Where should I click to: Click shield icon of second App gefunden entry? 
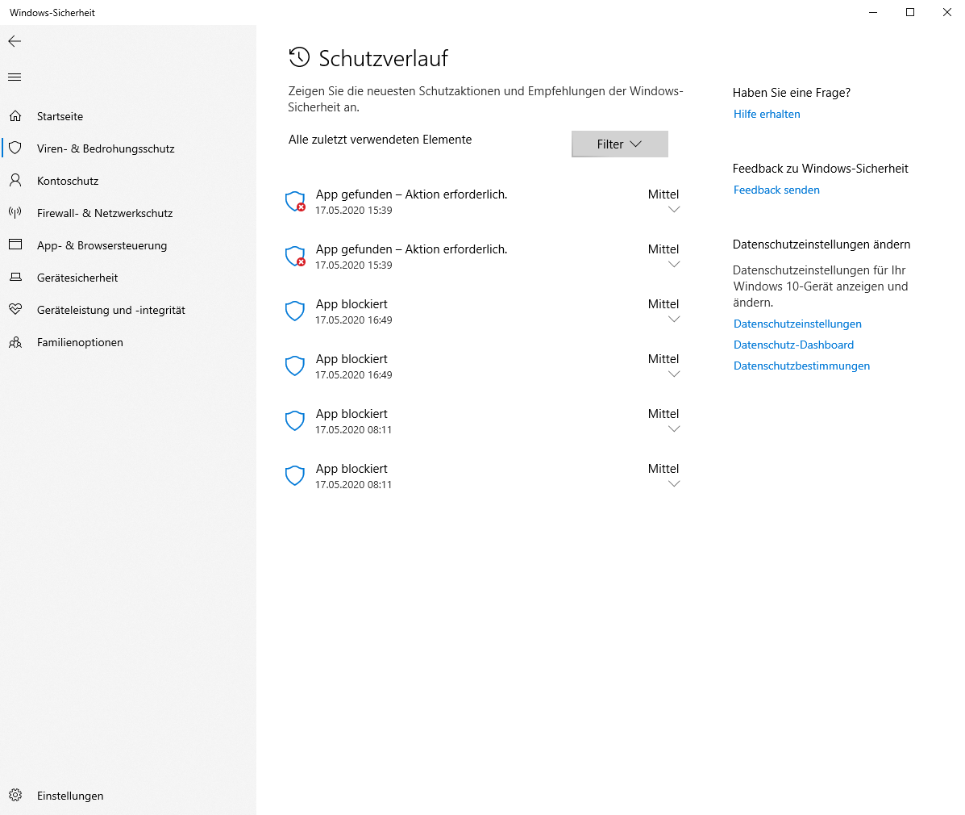295,257
